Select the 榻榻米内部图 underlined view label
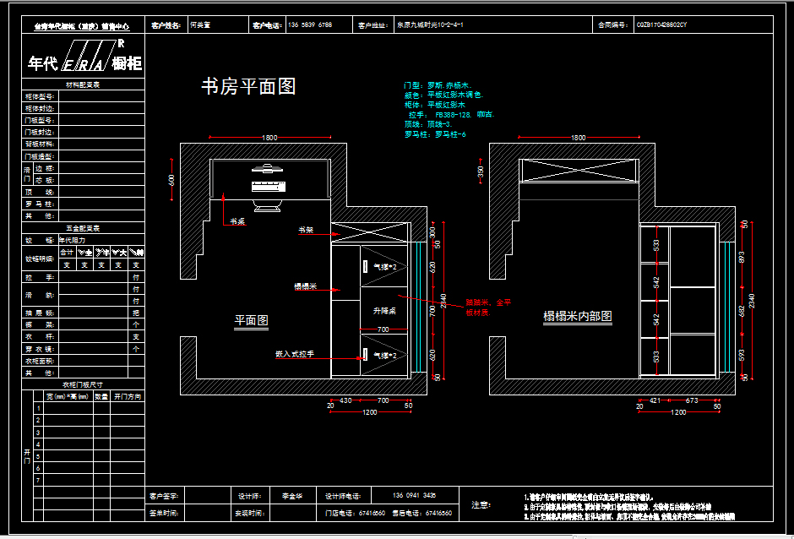The height and width of the screenshot is (539, 794). pos(577,317)
